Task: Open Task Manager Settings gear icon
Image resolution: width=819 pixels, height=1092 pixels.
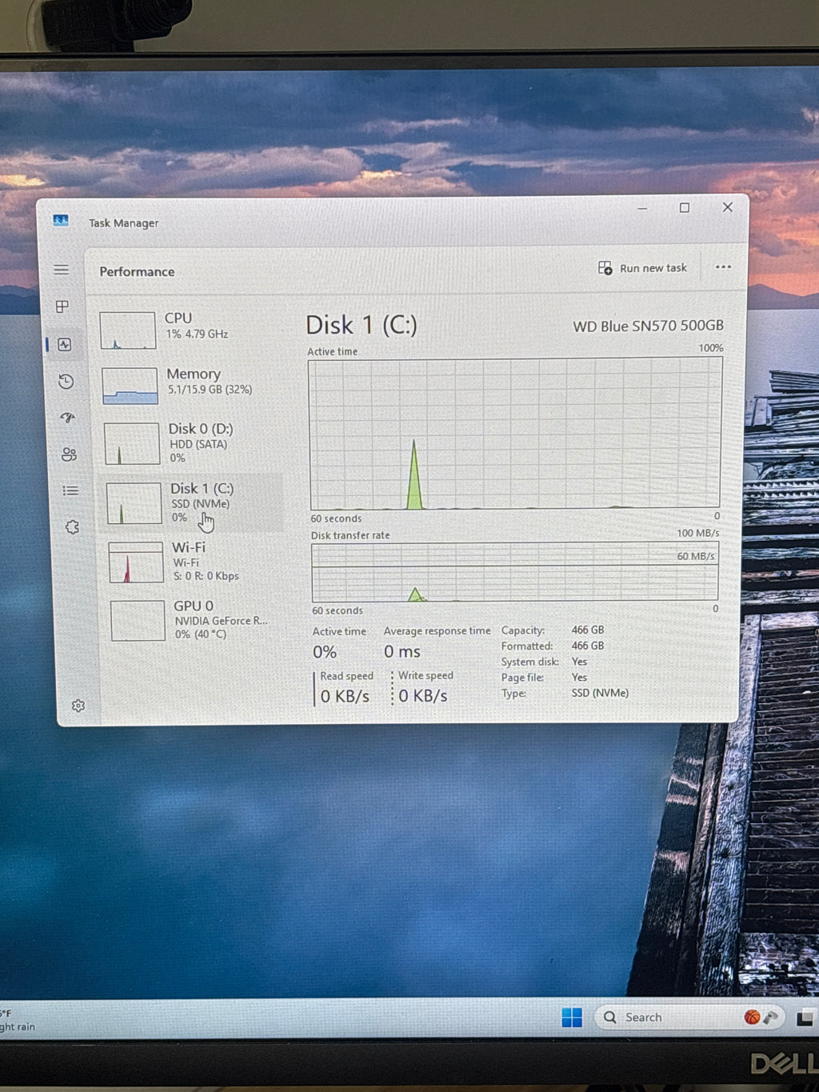Action: [78, 706]
